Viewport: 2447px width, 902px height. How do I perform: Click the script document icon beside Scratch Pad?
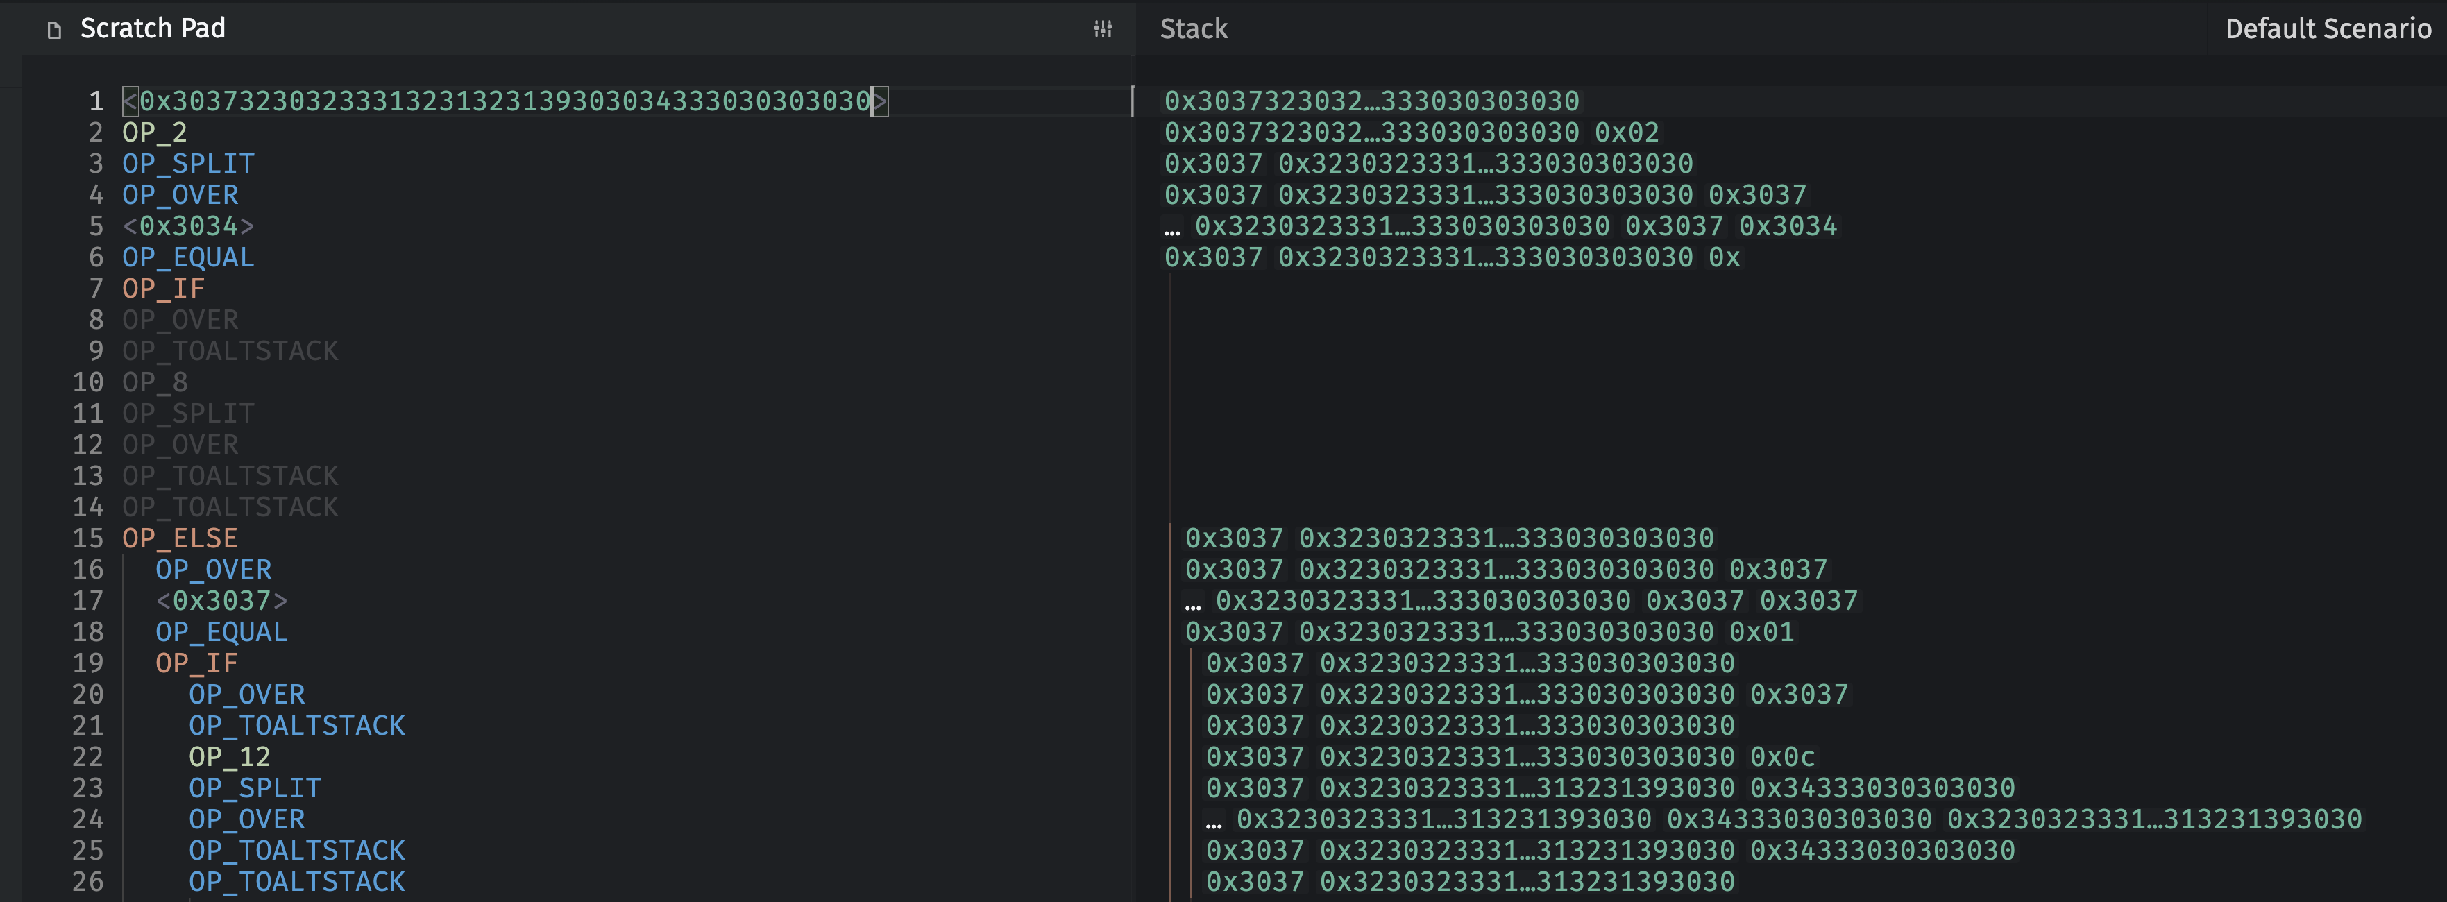point(54,31)
